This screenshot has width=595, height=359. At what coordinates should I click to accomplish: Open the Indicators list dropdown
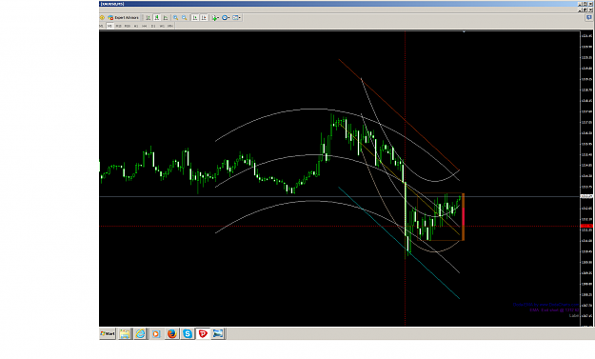(215, 17)
